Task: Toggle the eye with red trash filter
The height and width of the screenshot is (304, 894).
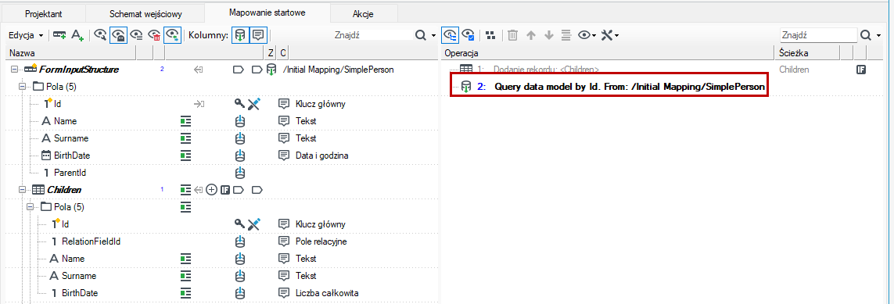Action: coord(155,35)
